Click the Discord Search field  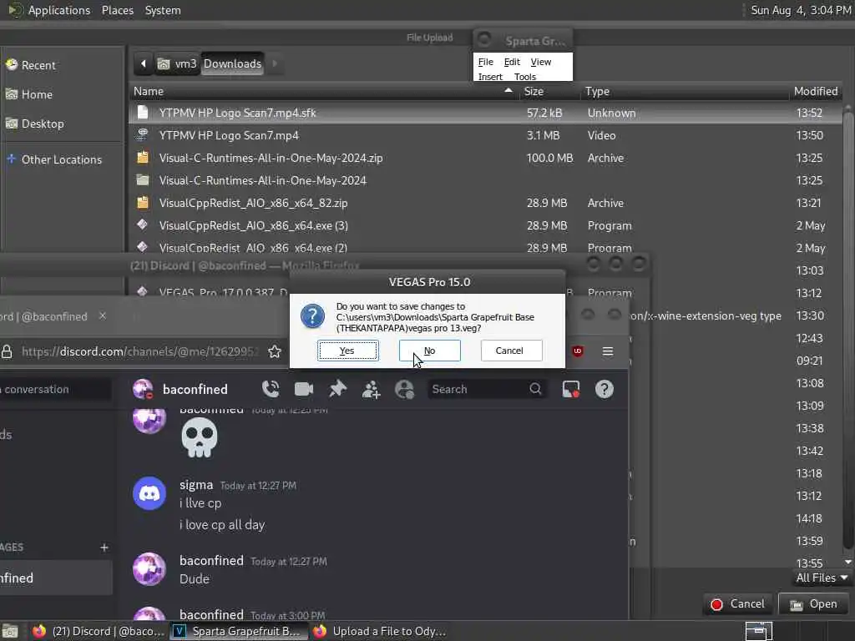(x=487, y=389)
